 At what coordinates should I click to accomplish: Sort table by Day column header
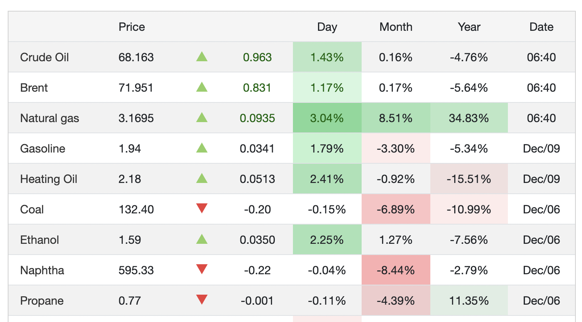coord(327,27)
